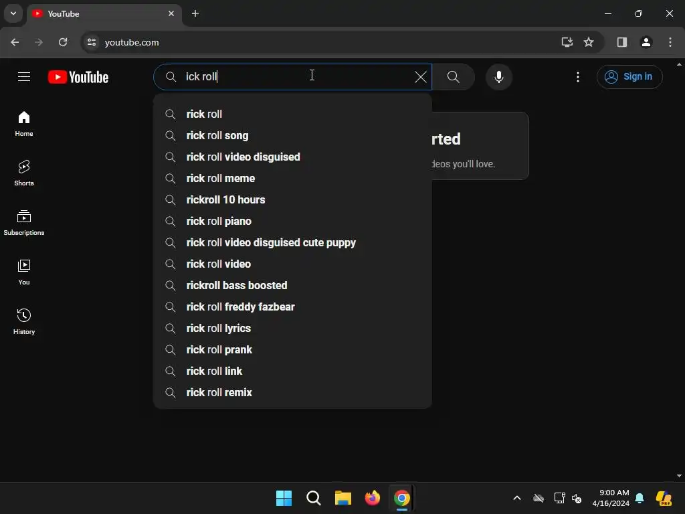This screenshot has width=685, height=514.
Task: Open a new browser tab
Action: click(x=195, y=13)
